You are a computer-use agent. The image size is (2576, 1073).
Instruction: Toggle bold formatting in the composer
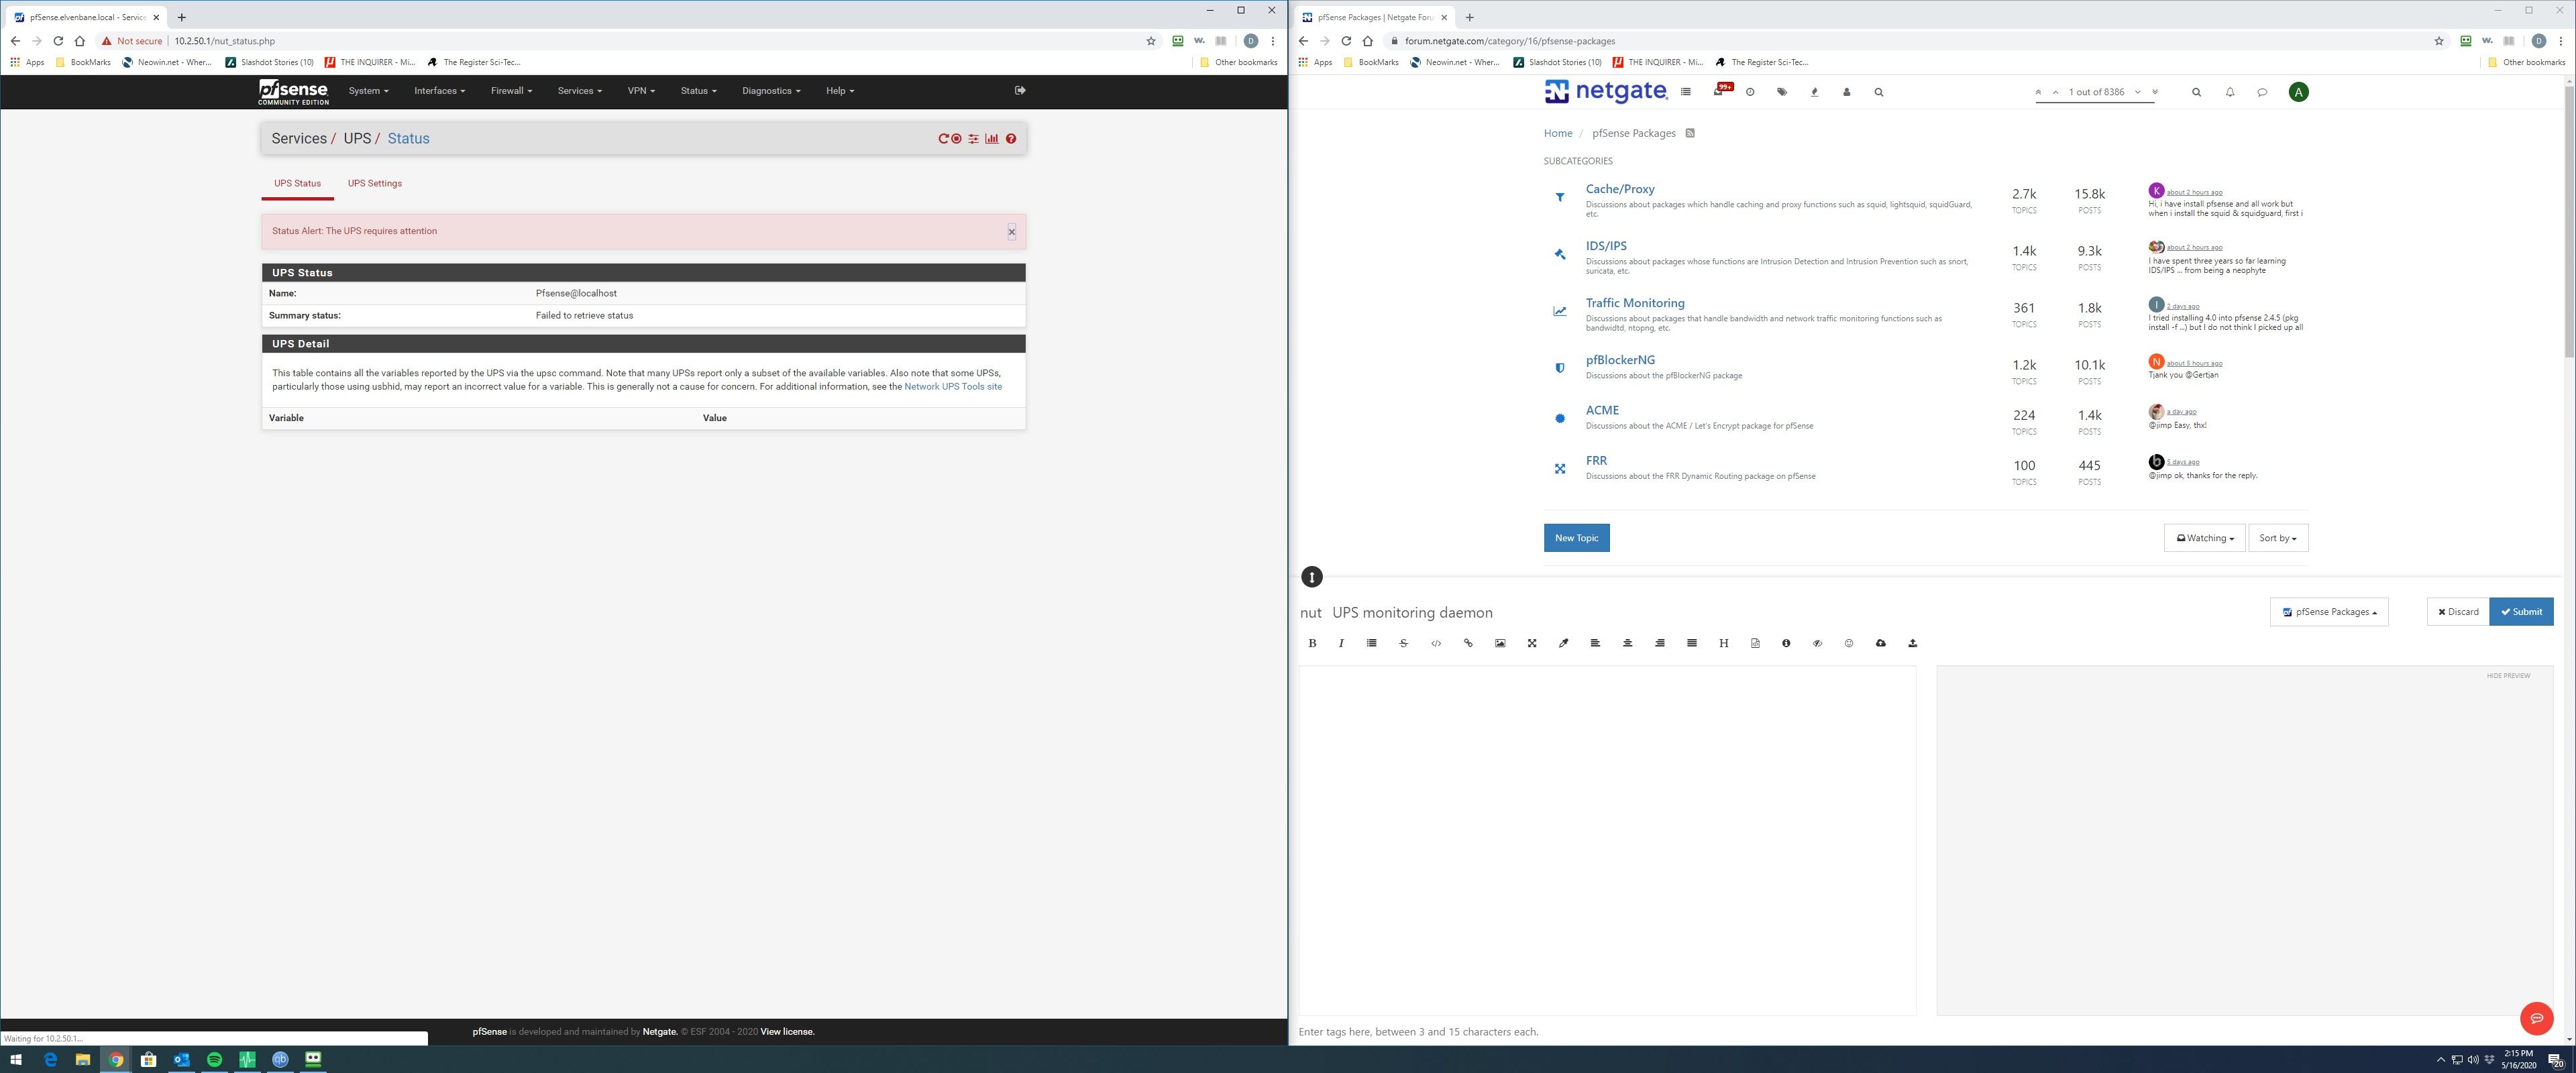[1312, 643]
